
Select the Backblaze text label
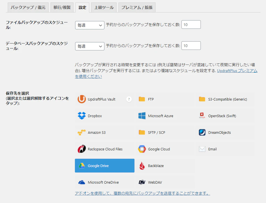[156, 166]
